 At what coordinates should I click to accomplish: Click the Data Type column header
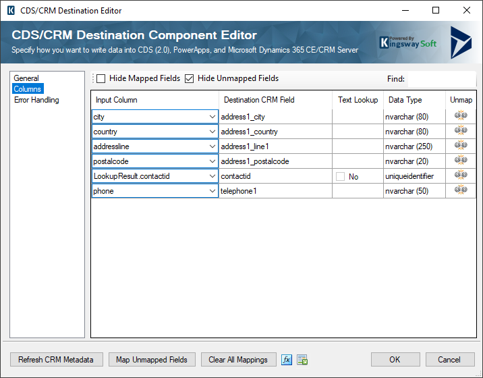[x=414, y=100]
